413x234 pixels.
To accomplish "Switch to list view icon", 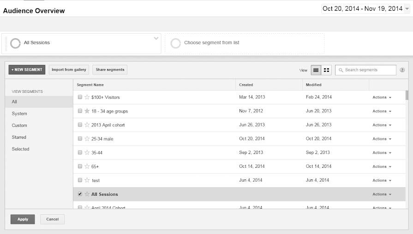I will tap(316, 70).
